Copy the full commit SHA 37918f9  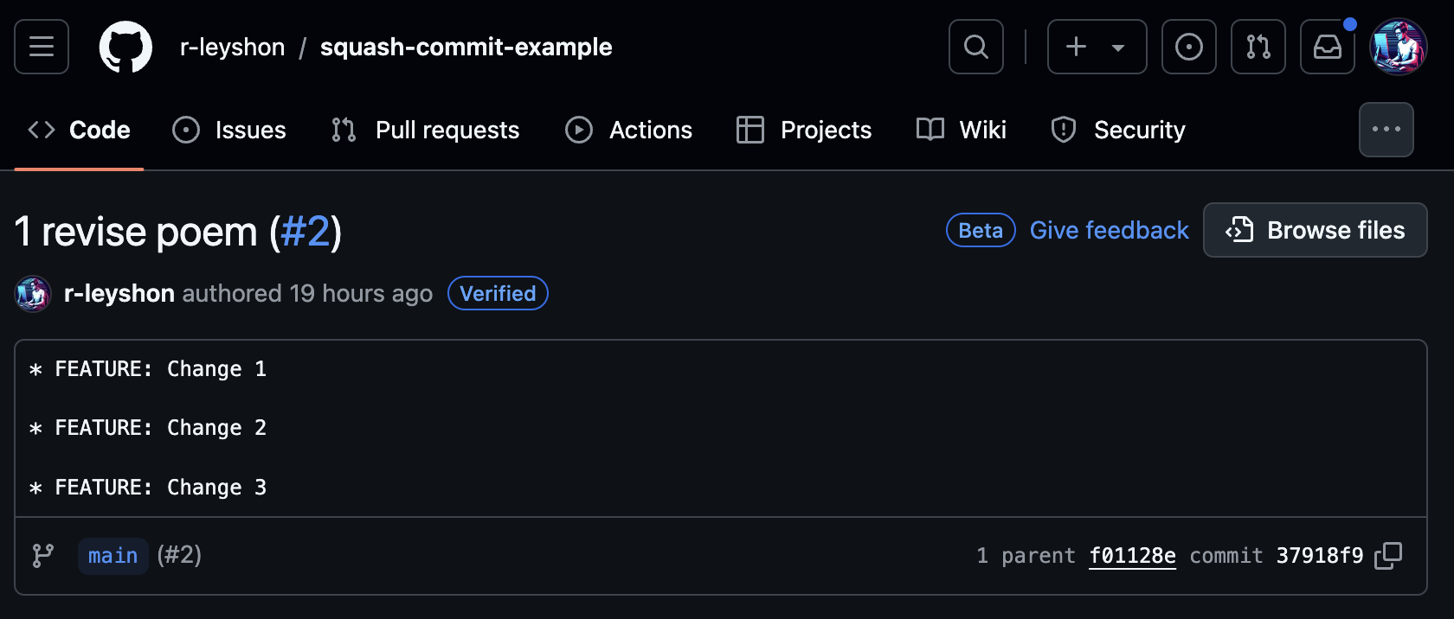[1388, 556]
